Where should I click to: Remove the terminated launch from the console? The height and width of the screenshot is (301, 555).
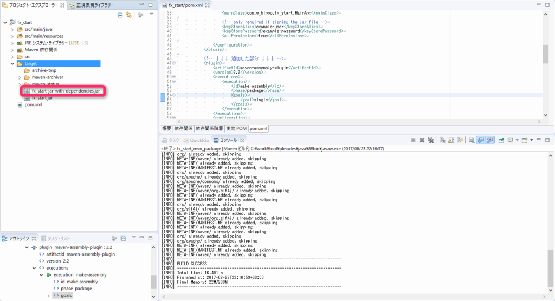[x=422, y=140]
